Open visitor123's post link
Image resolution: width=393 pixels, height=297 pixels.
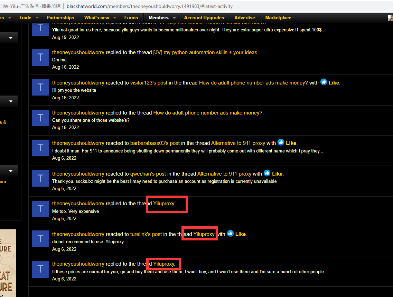click(x=149, y=82)
